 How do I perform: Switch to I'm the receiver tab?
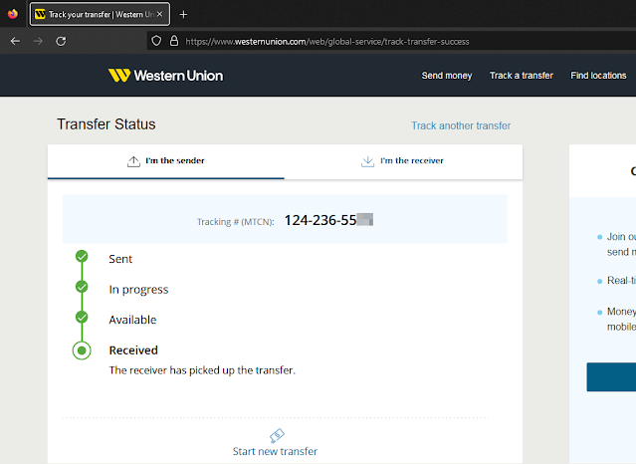click(403, 161)
